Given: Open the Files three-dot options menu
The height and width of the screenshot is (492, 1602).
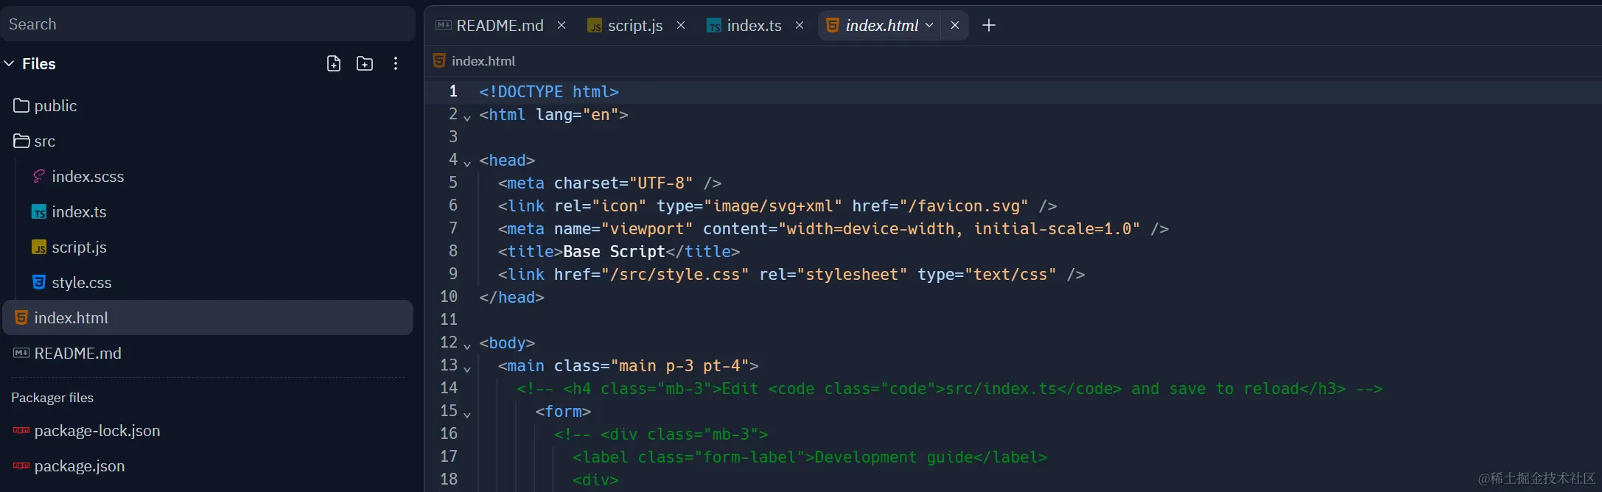Looking at the screenshot, I should click(x=396, y=64).
